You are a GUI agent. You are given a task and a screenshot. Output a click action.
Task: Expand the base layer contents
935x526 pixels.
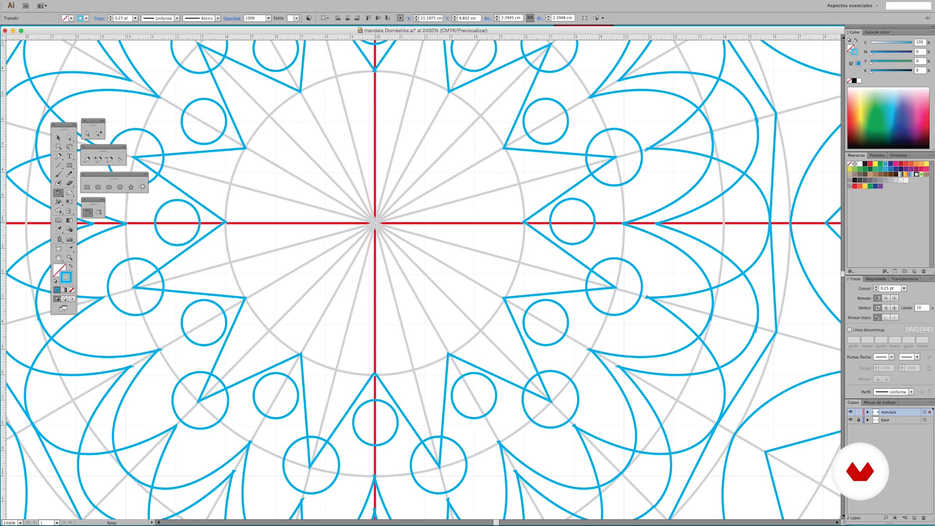867,420
